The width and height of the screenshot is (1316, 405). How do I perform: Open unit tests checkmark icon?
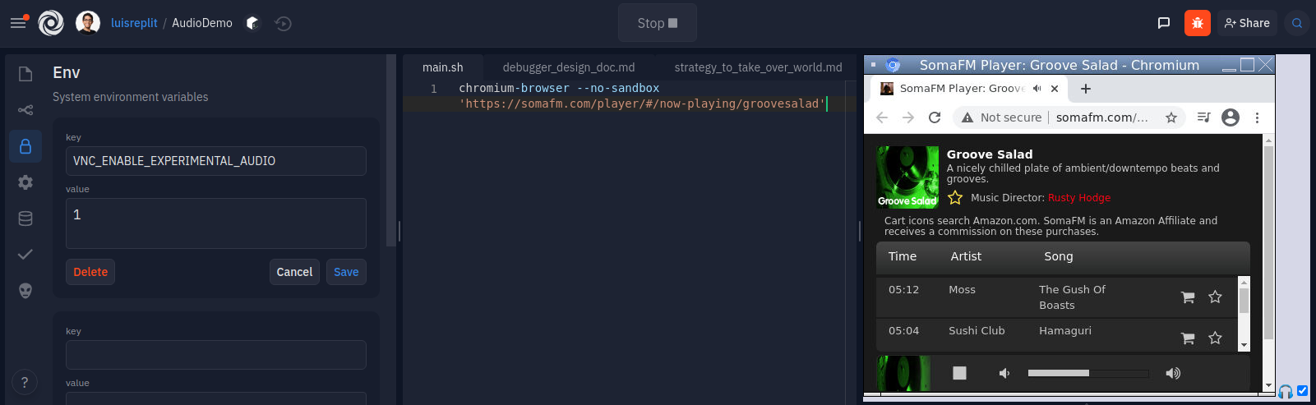[25, 255]
